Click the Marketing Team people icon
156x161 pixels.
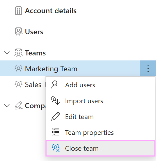coord(19,68)
